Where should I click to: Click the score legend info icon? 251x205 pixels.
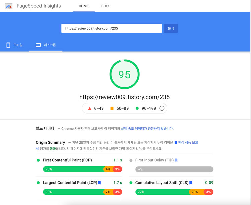162,108
